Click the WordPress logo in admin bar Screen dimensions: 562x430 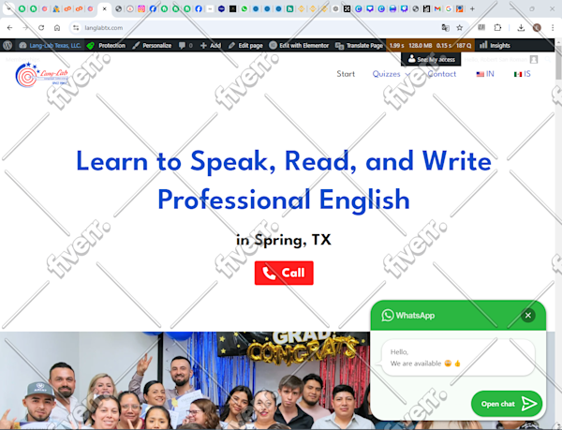tap(7, 45)
